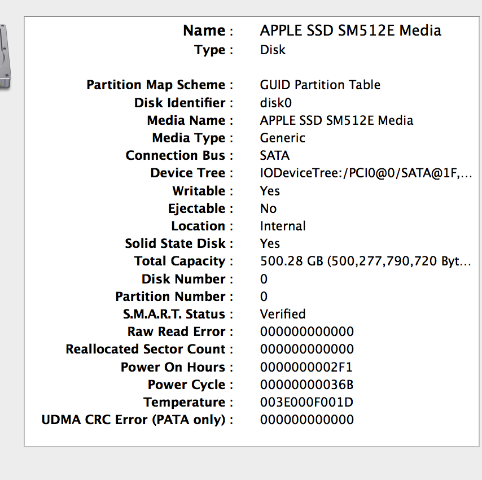Click the hard drive icon at left
The image size is (482, 480).
(x=5, y=57)
